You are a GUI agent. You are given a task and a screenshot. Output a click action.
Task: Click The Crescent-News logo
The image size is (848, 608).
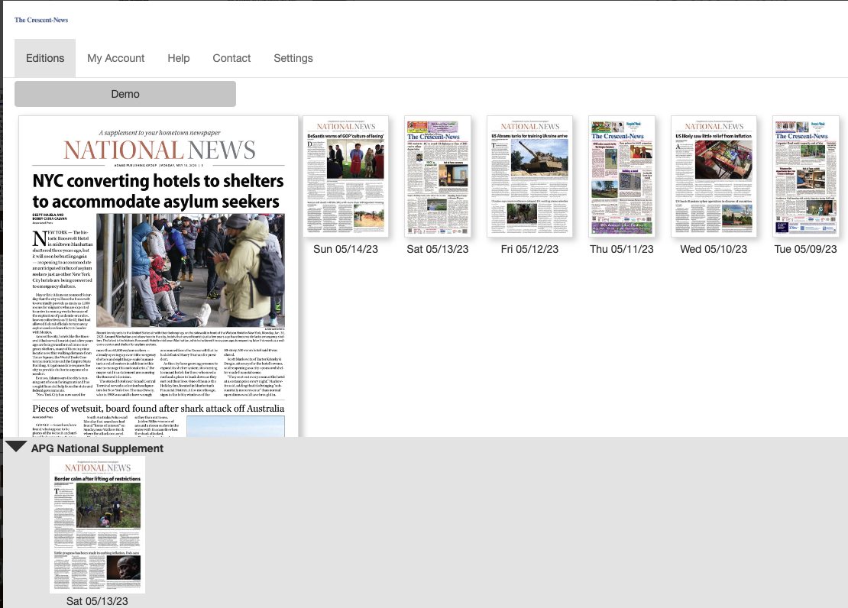[41, 20]
